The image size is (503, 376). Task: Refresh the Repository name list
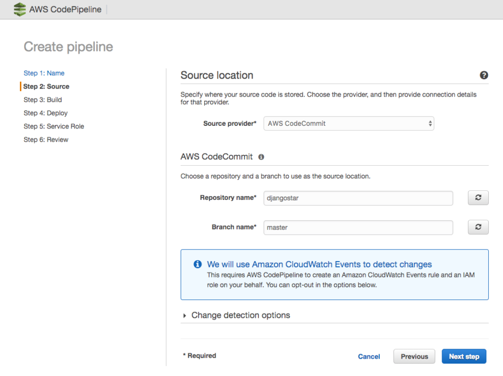click(x=478, y=198)
